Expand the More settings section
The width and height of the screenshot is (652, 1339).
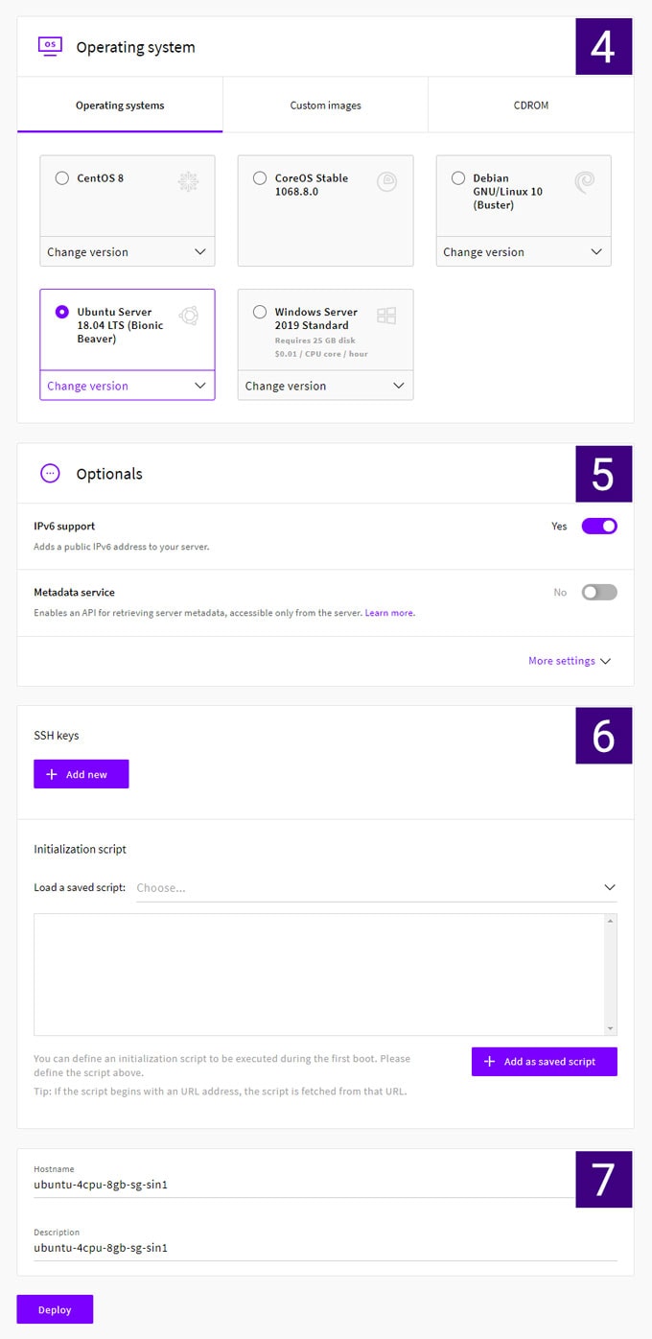click(x=570, y=661)
